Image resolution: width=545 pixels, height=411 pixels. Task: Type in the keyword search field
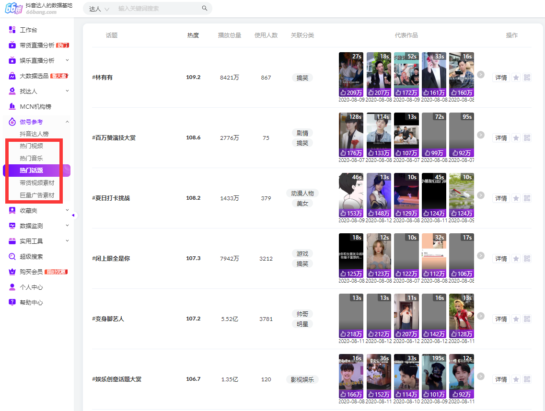tap(158, 9)
